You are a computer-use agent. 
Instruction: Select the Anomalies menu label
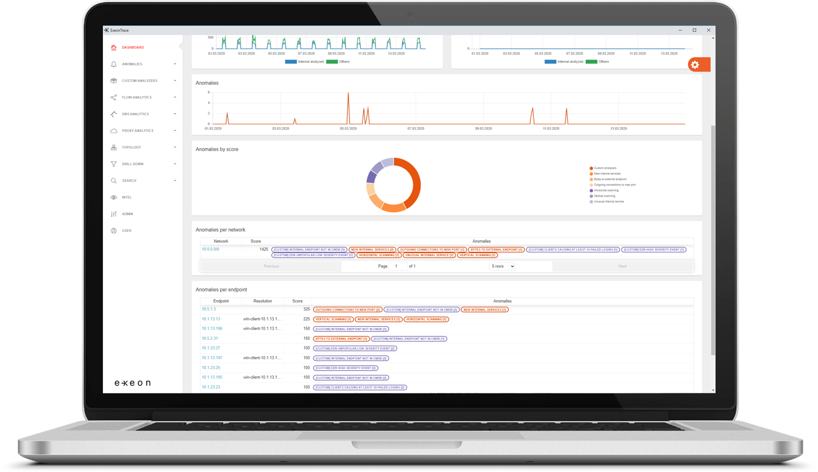tap(132, 64)
